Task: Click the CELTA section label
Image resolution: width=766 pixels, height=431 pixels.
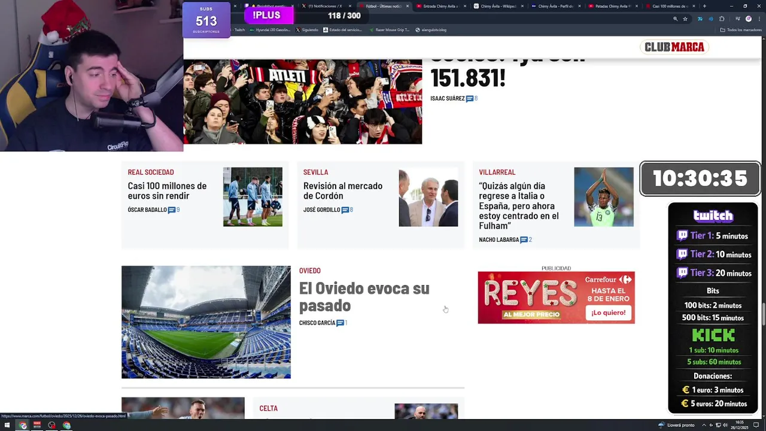Action: [268, 408]
